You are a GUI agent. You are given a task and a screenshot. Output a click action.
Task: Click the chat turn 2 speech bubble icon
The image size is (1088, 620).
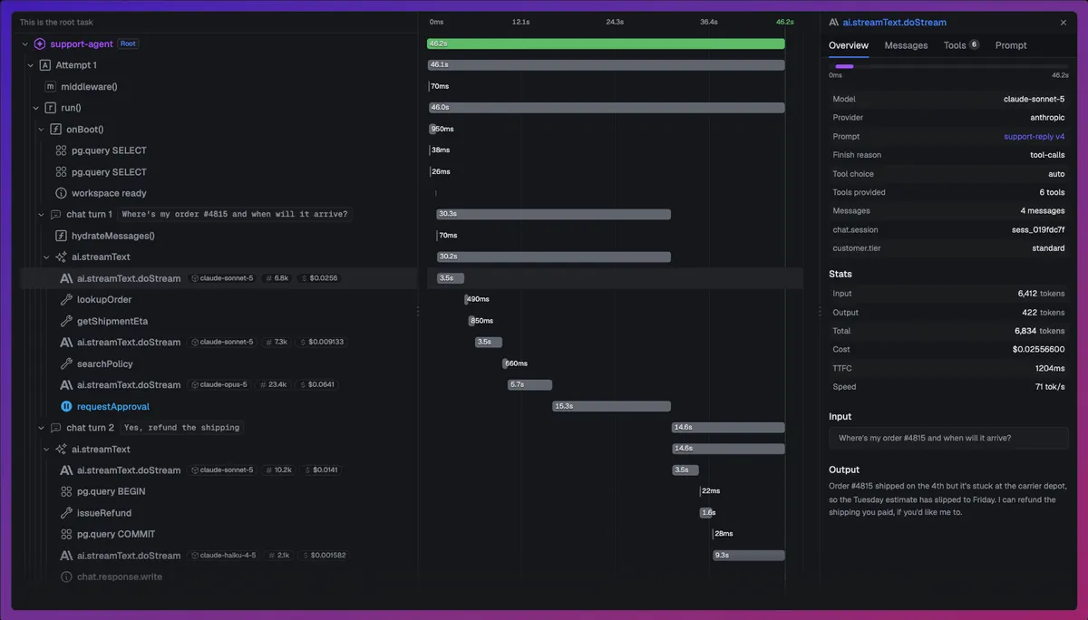click(x=56, y=428)
